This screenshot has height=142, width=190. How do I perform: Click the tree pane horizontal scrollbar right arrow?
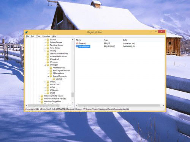tap(70, 105)
